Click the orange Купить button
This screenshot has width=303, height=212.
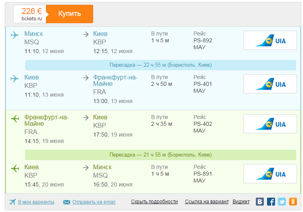[70, 14]
